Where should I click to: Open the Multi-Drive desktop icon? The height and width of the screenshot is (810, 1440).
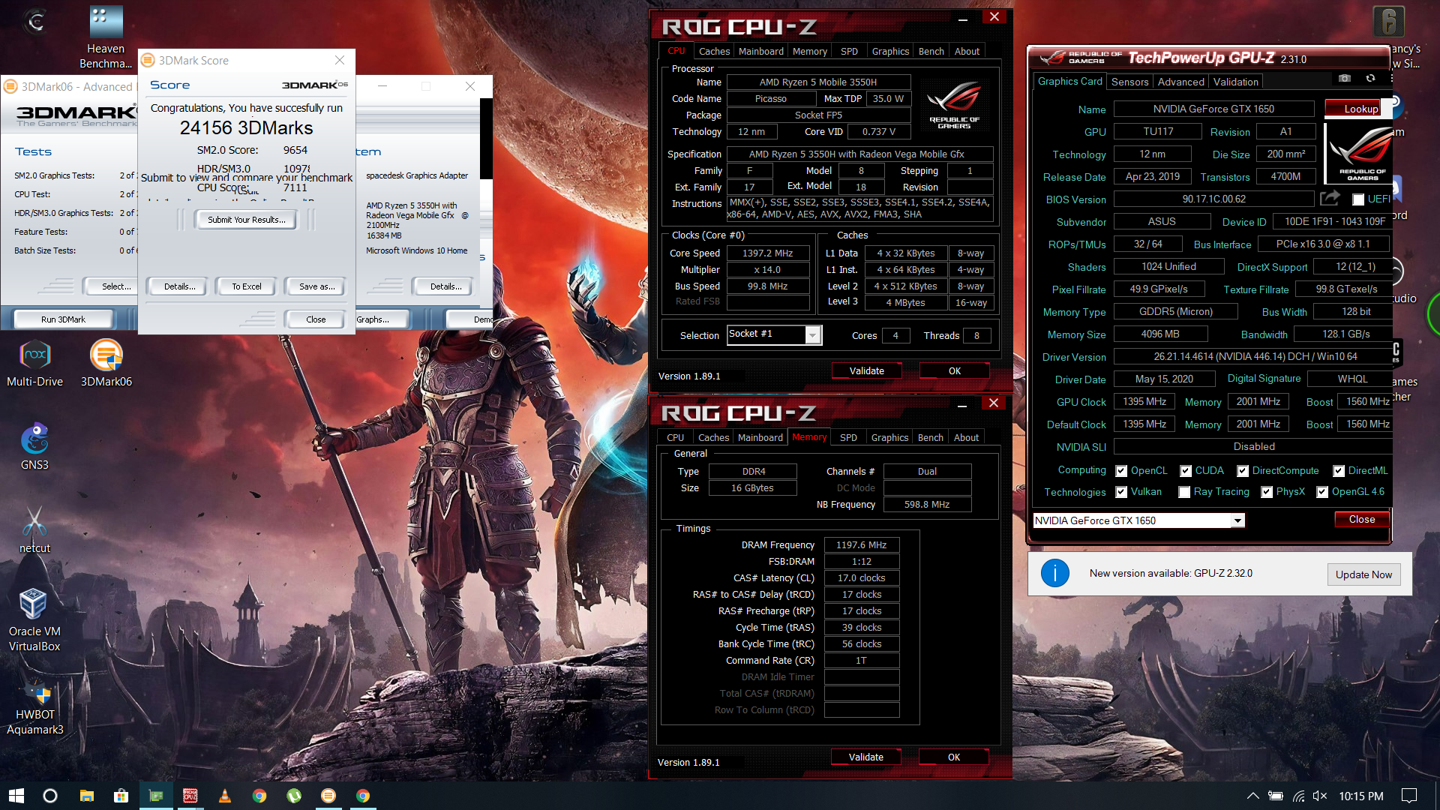34,364
